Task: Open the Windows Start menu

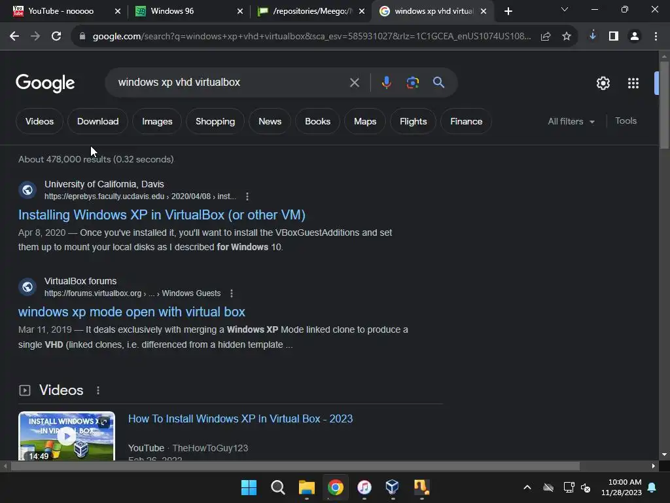Action: [249, 487]
